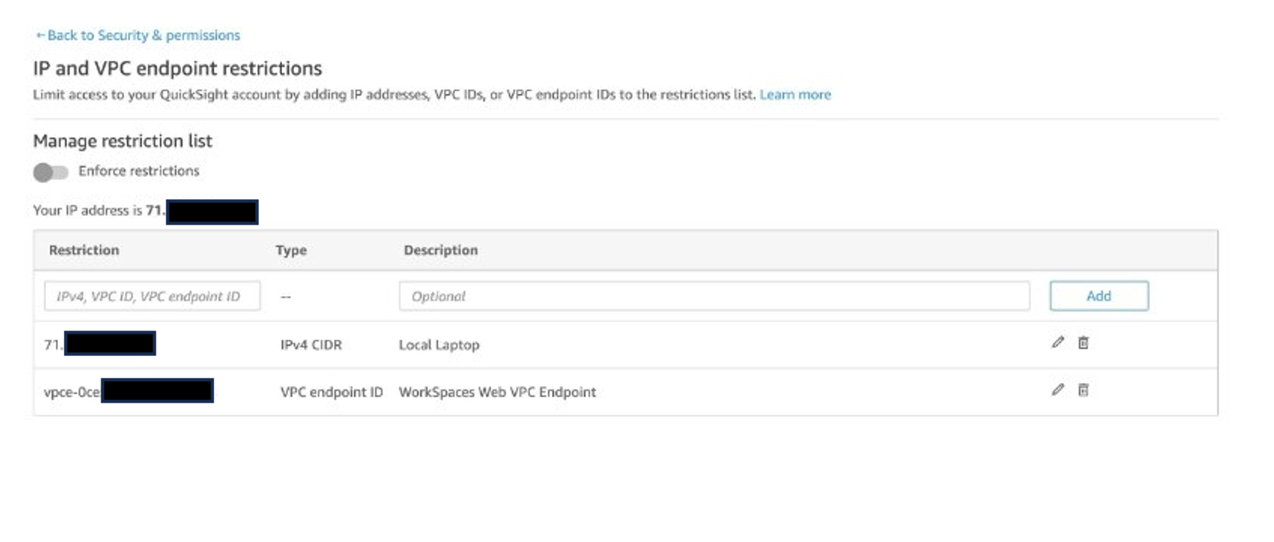Delete the WorkSpaces Web VPC Endpoint entry
Image resolution: width=1274 pixels, height=542 pixels.
(1083, 390)
